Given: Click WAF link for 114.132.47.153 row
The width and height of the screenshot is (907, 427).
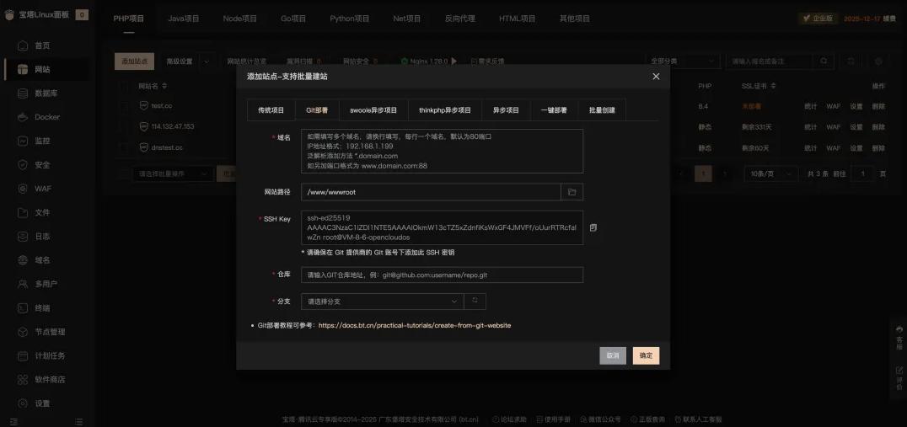Looking at the screenshot, I should (x=834, y=126).
